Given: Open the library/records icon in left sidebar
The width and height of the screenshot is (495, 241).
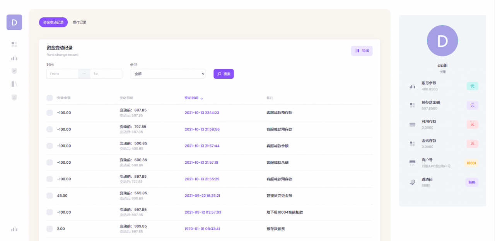Looking at the screenshot, I should (x=14, y=84).
